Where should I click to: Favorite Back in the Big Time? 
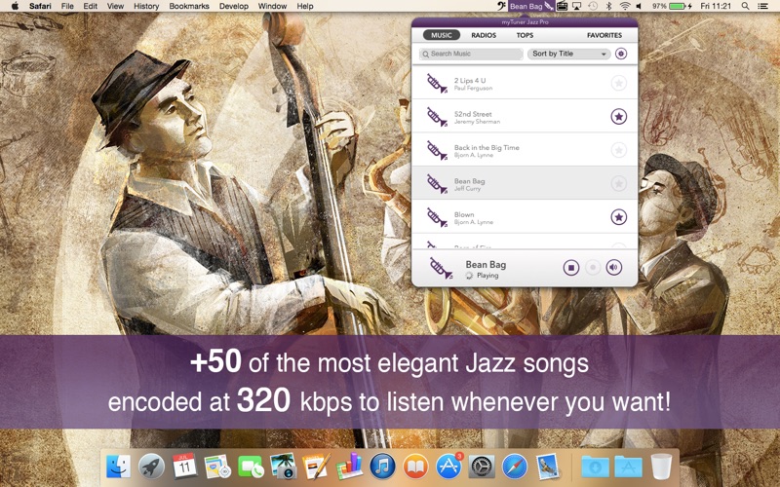click(618, 150)
